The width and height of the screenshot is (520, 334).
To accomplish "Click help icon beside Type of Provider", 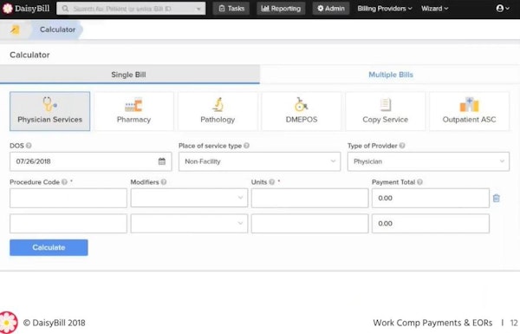I will (x=402, y=146).
